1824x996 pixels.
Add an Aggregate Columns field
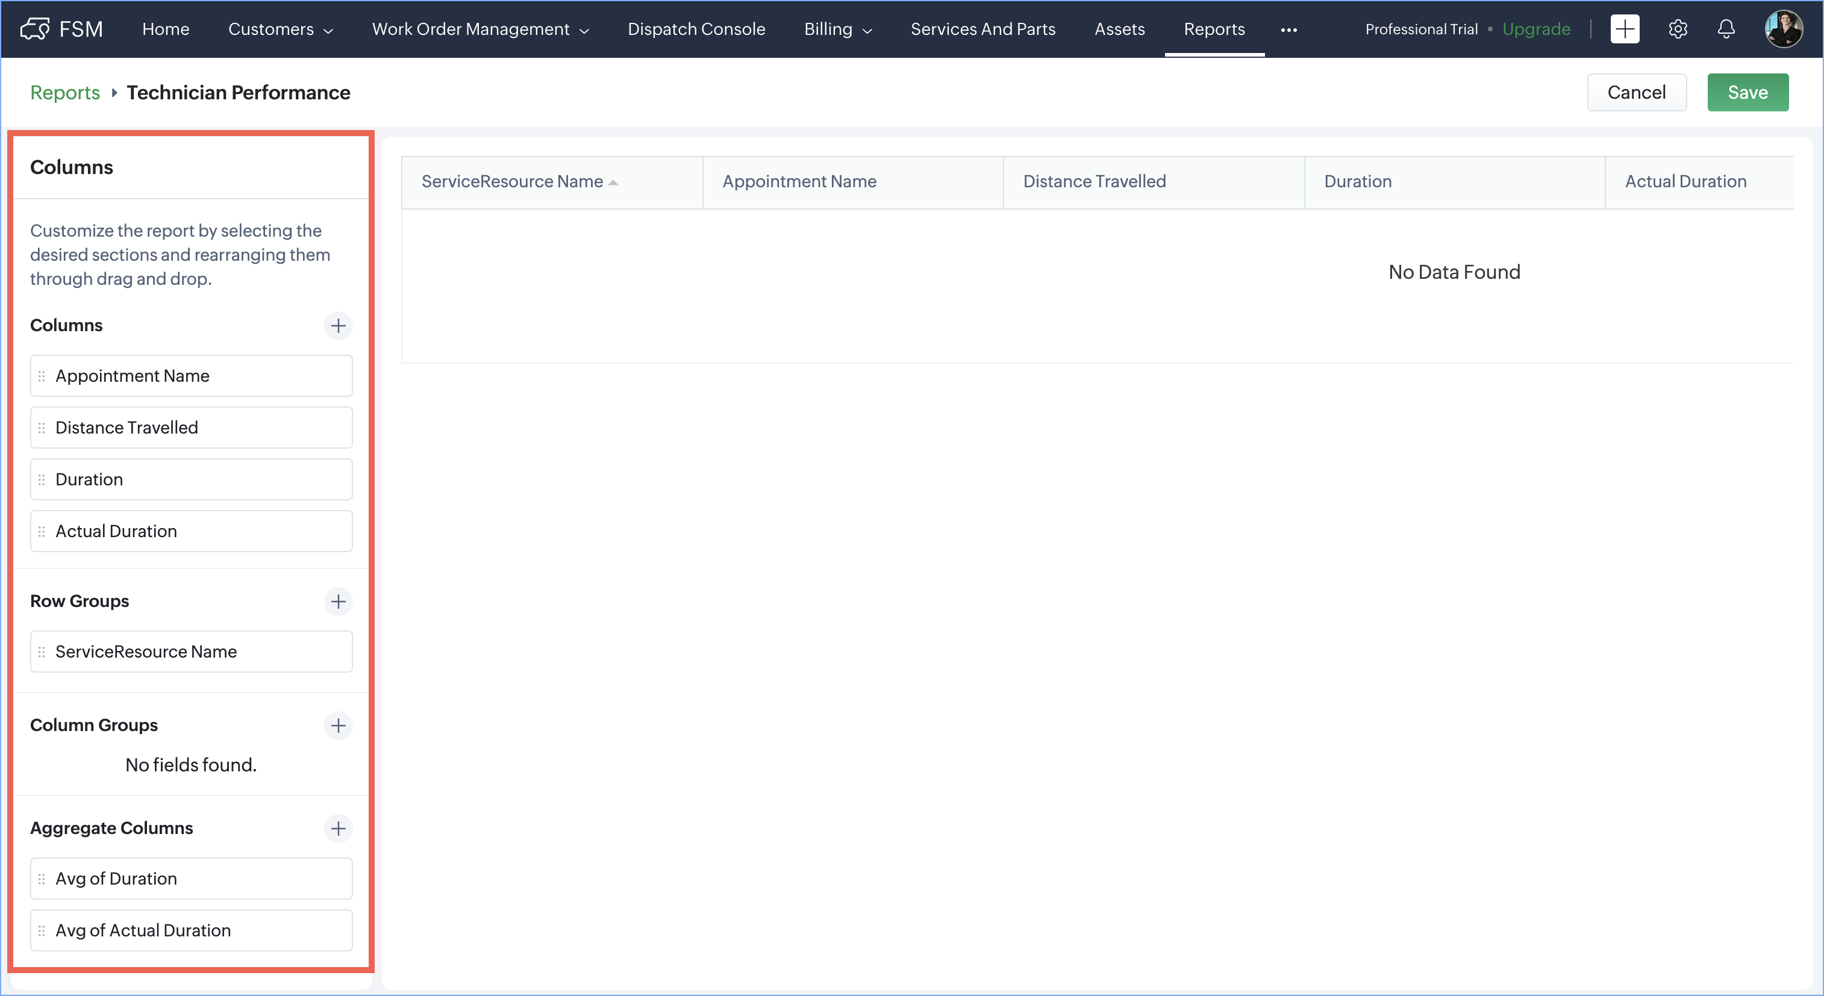click(x=338, y=828)
